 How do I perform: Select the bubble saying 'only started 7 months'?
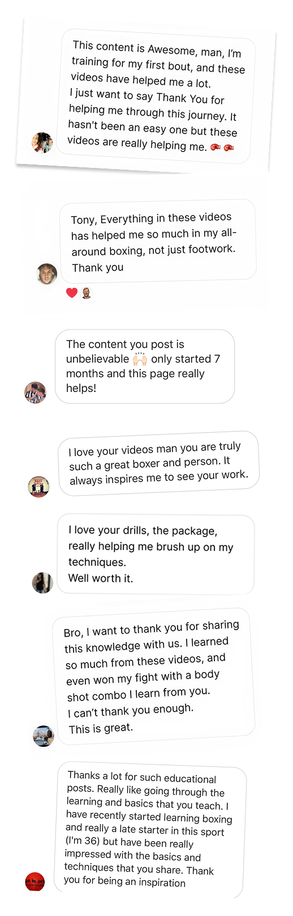coord(145,366)
